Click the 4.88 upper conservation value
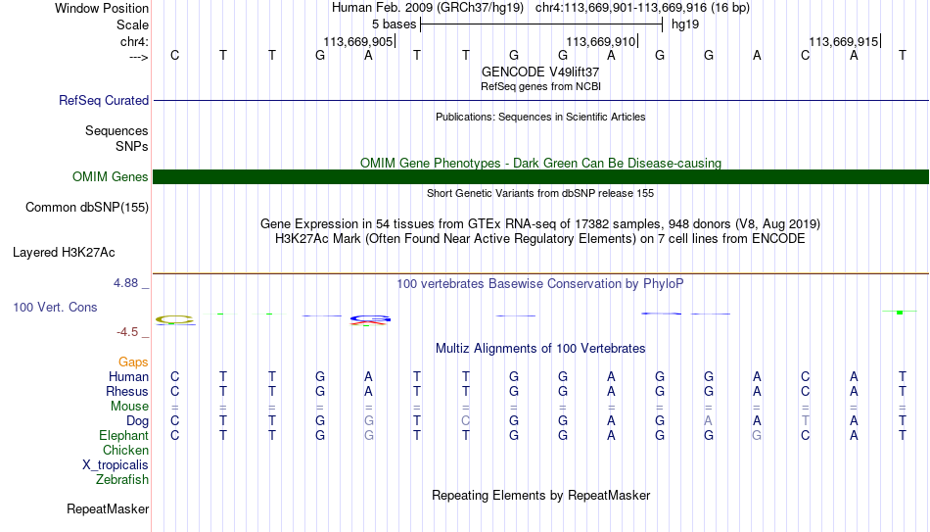The width and height of the screenshot is (930, 532). [125, 283]
